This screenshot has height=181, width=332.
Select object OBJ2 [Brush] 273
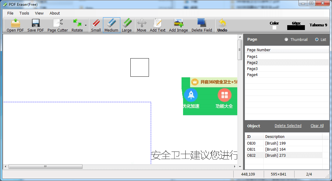coord(284,156)
